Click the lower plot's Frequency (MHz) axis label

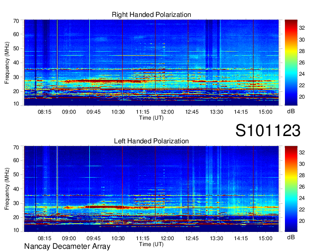point(7,189)
